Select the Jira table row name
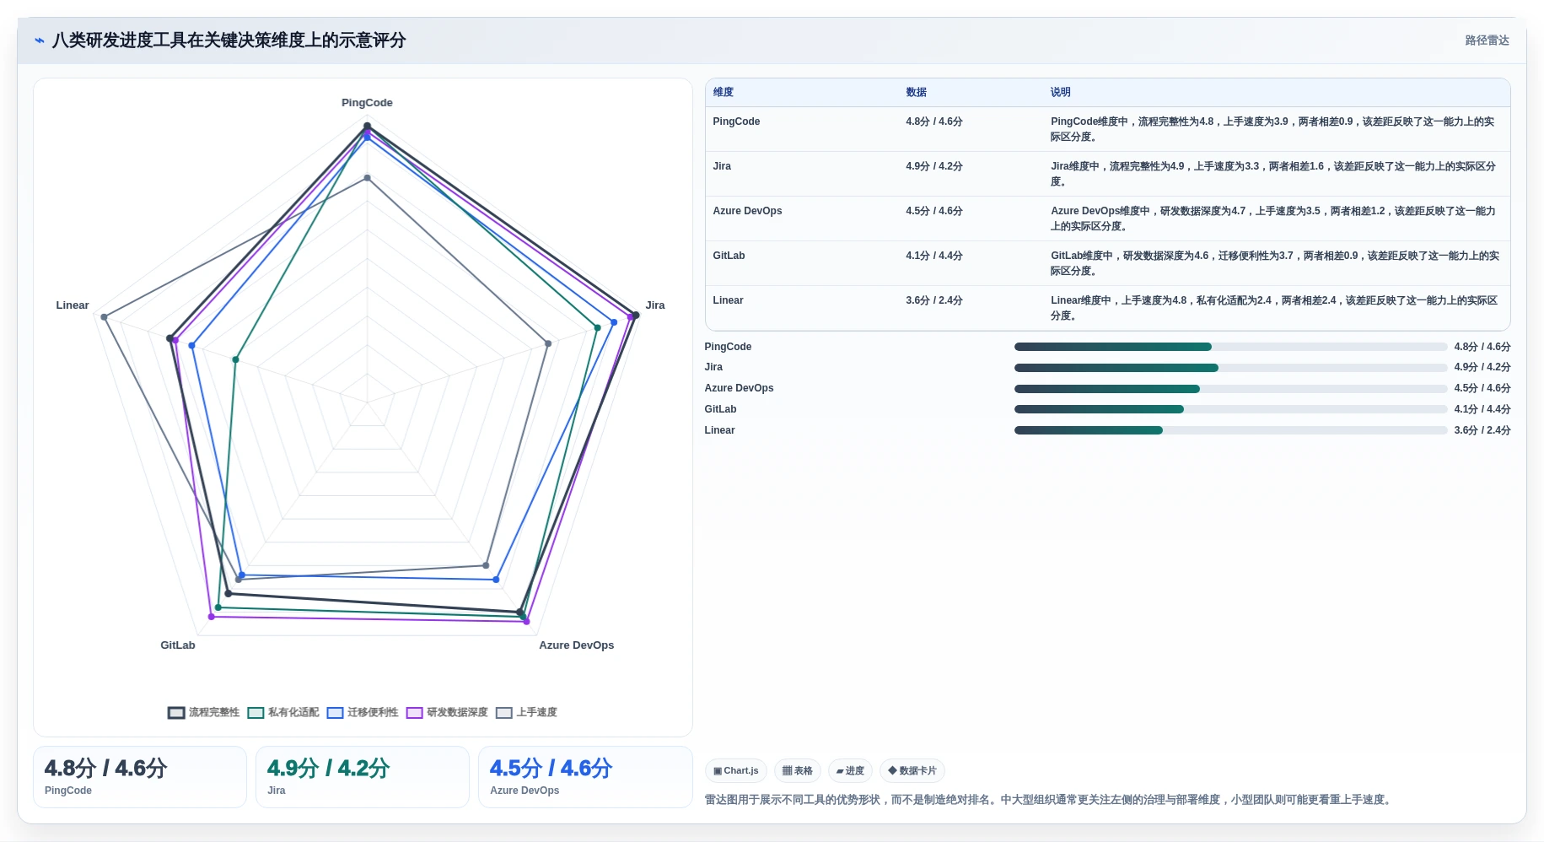 click(x=722, y=166)
